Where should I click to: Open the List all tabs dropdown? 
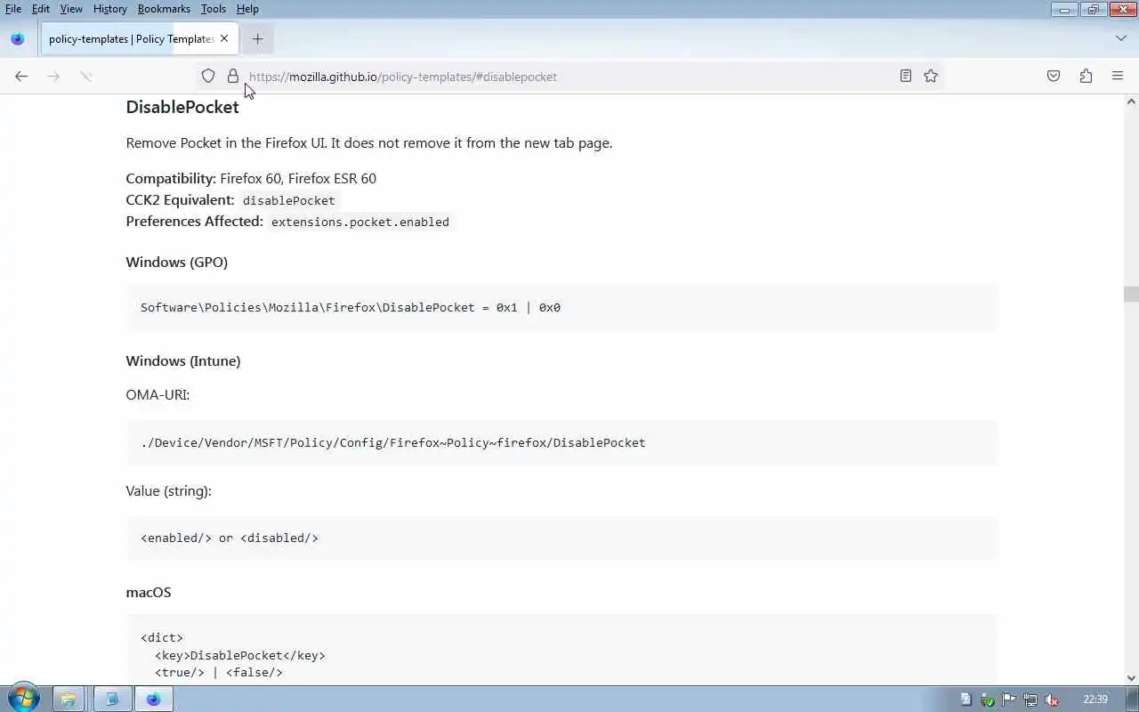pyautogui.click(x=1121, y=39)
